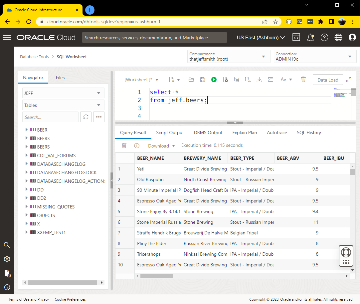
Task: Show query result info icon
Action: tap(137, 146)
